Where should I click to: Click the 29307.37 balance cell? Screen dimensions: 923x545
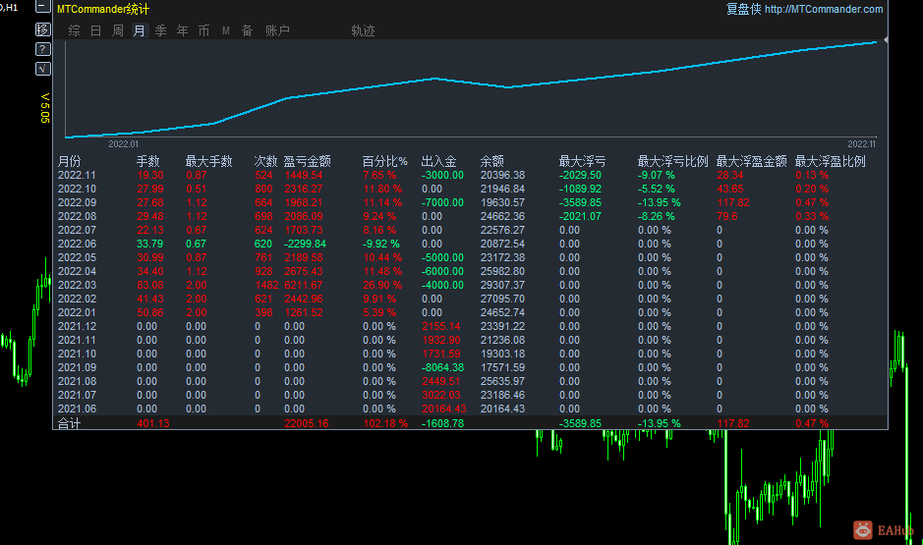[502, 285]
